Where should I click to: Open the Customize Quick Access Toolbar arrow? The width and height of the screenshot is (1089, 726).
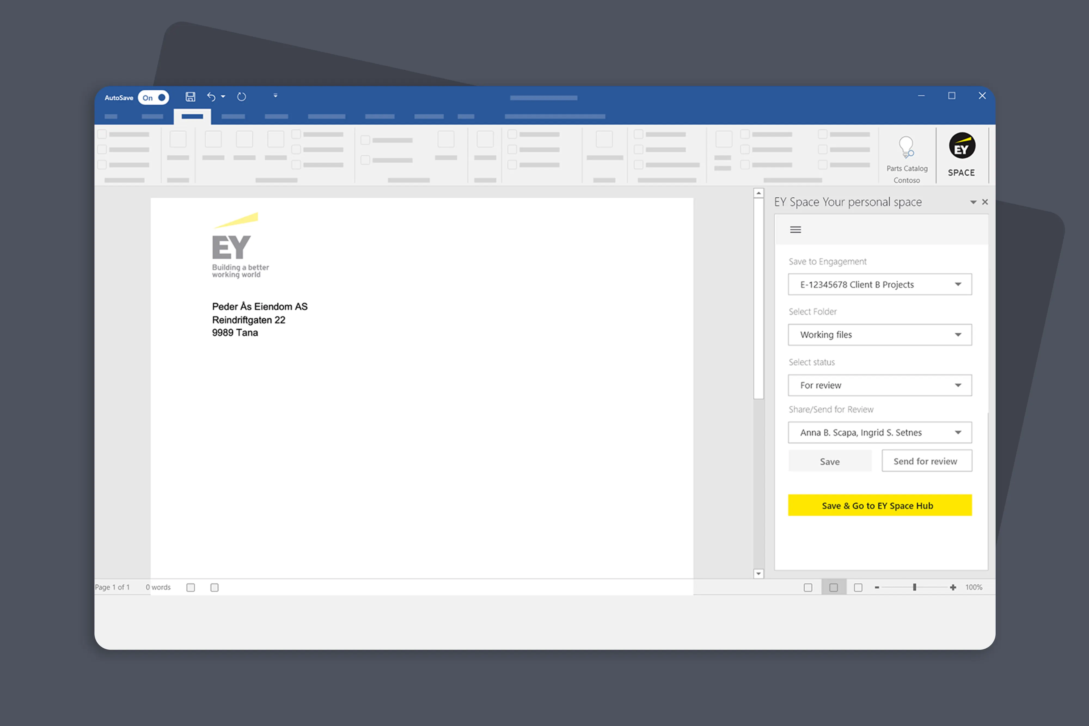tap(276, 96)
